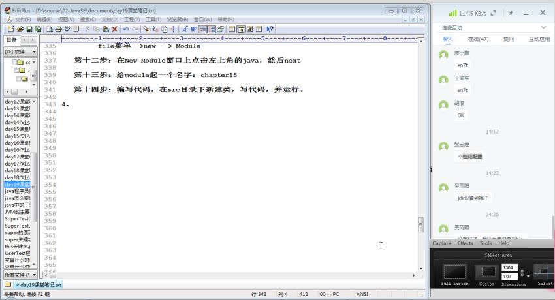Screen dimensions: 555x300
Task: Open the 工具(T) menu
Action: (x=153, y=20)
